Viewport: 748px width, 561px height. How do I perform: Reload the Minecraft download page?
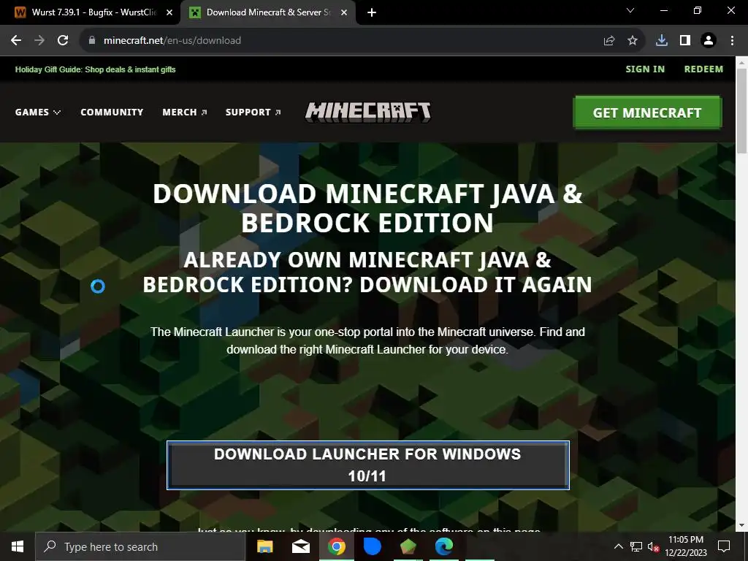(x=63, y=41)
